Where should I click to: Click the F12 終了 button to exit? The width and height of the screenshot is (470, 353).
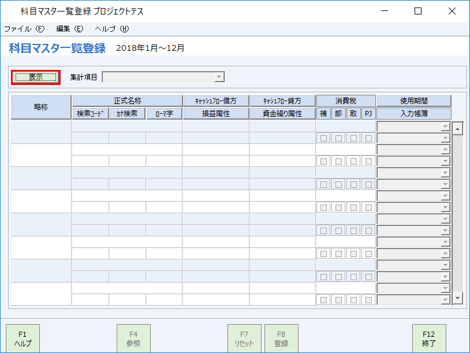[x=429, y=338]
